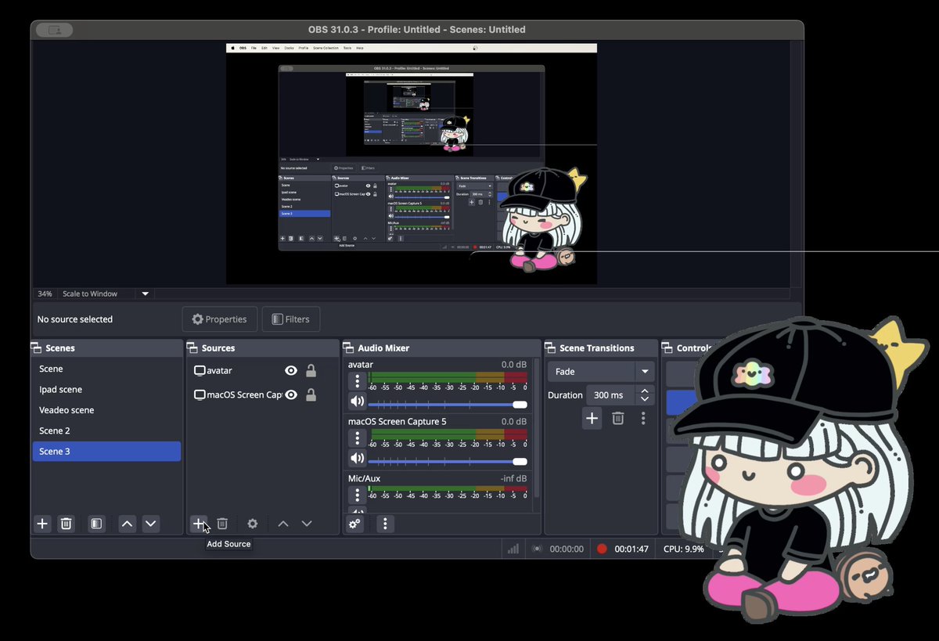Open scene filters icon in Scenes panel

(x=96, y=524)
